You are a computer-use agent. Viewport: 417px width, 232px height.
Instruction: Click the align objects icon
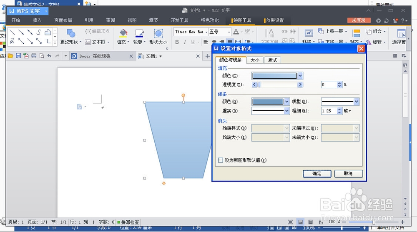357,33
